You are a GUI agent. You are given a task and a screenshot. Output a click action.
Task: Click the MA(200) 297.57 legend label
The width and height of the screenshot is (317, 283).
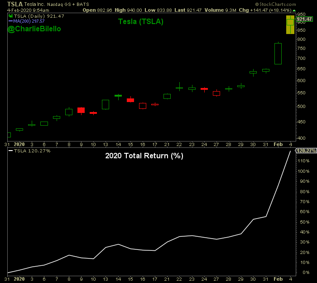[x=29, y=21]
